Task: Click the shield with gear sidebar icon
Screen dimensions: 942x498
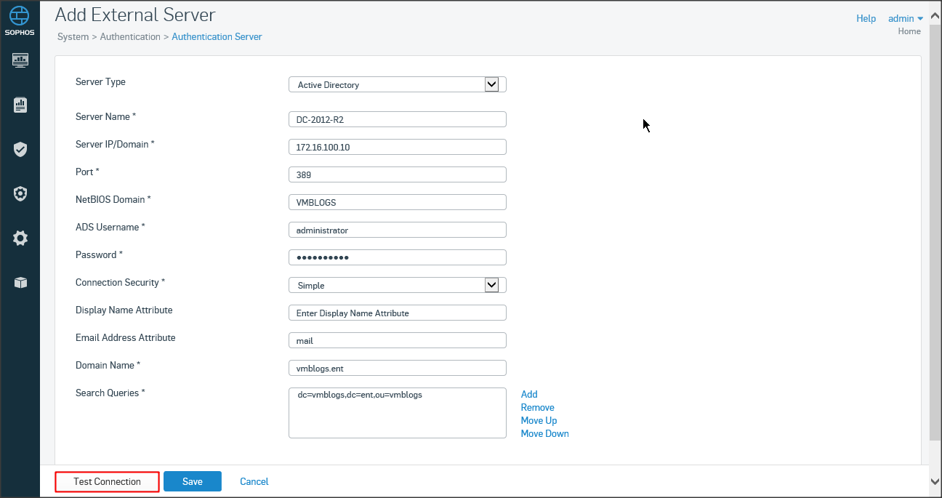Action: tap(20, 194)
